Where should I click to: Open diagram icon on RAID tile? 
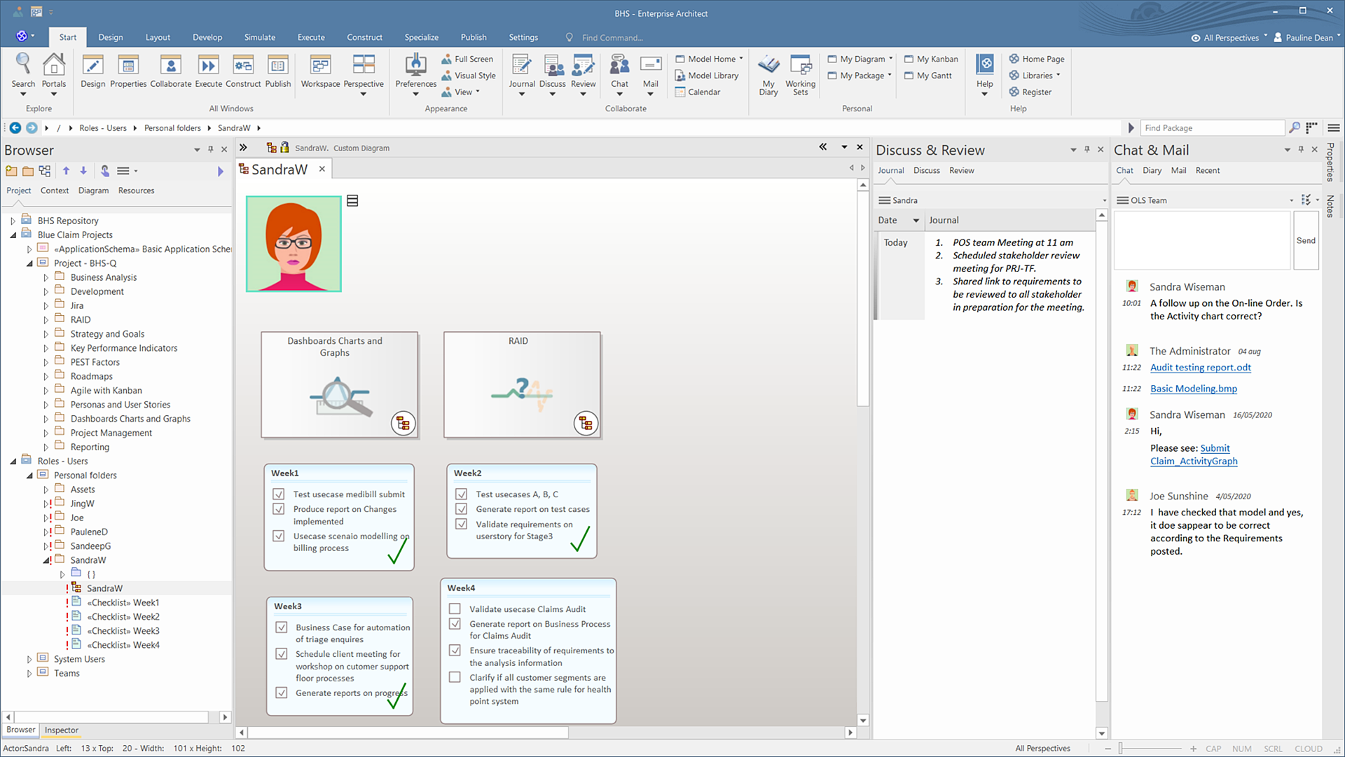click(586, 423)
